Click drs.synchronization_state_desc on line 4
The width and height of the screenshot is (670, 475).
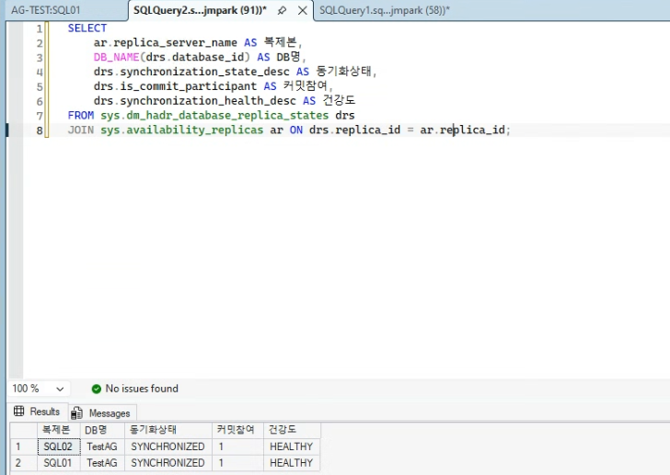(191, 72)
